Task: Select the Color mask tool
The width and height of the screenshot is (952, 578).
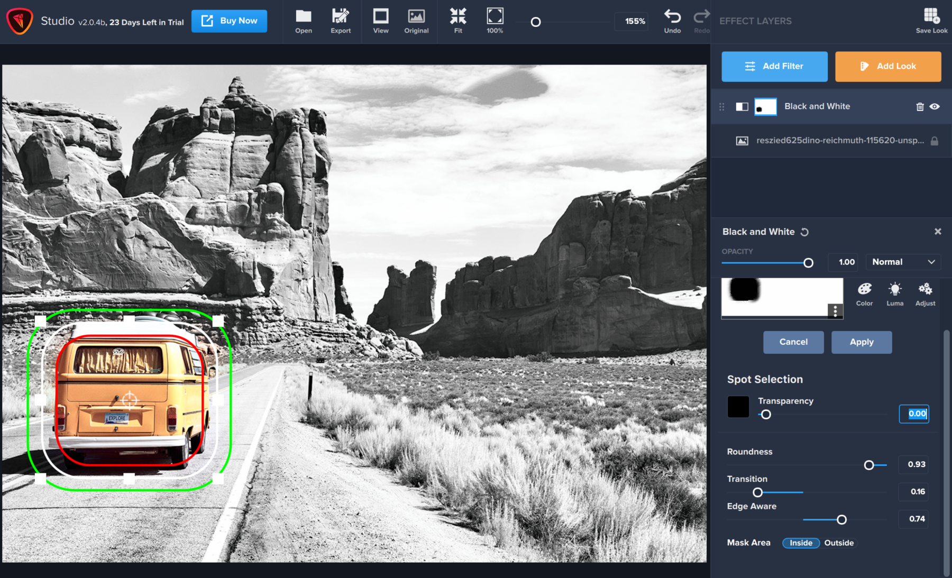Action: pyautogui.click(x=864, y=294)
